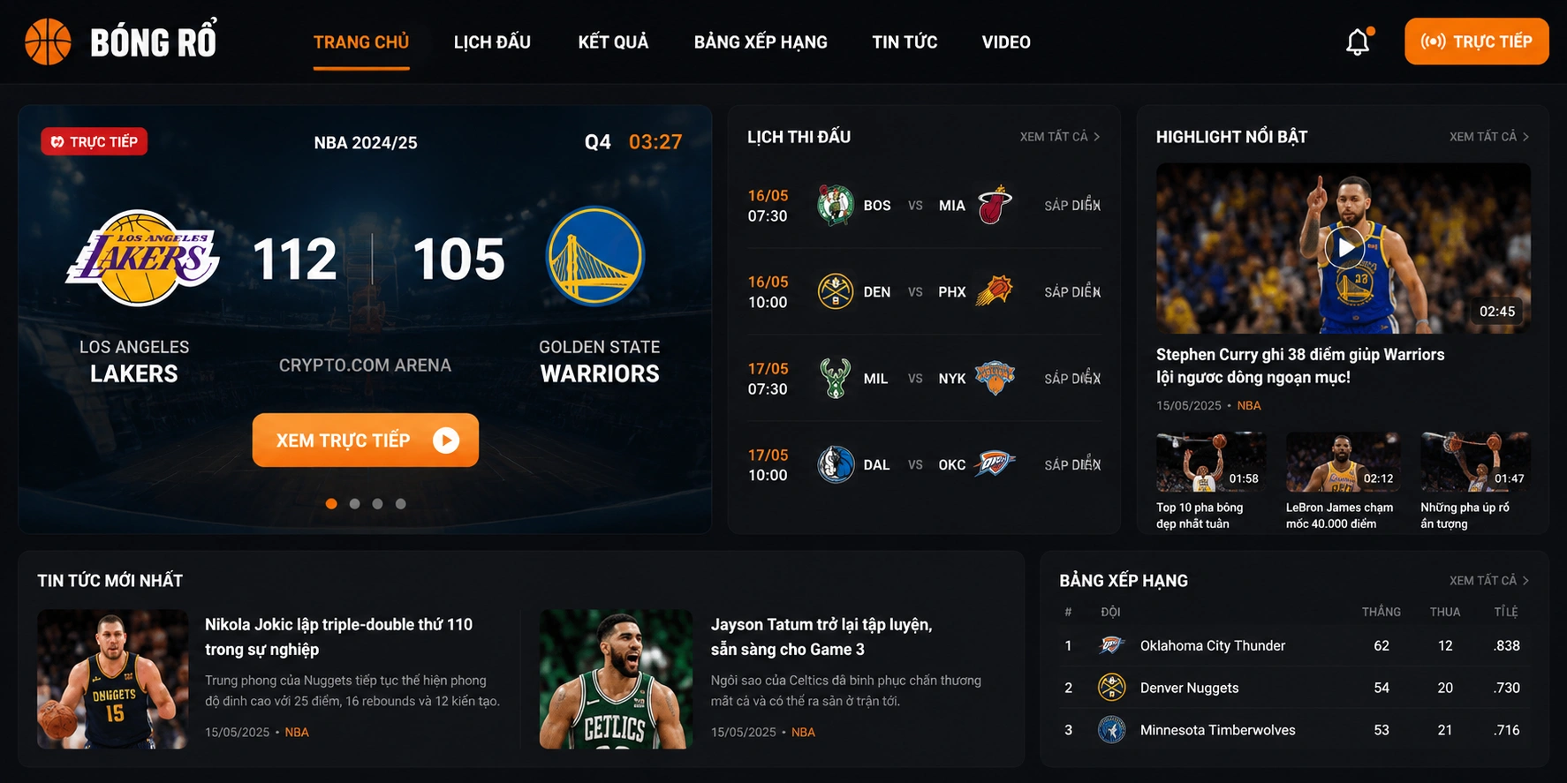Click Denver Nuggets in standings
Viewport: 1567px width, 783px height.
click(1189, 689)
